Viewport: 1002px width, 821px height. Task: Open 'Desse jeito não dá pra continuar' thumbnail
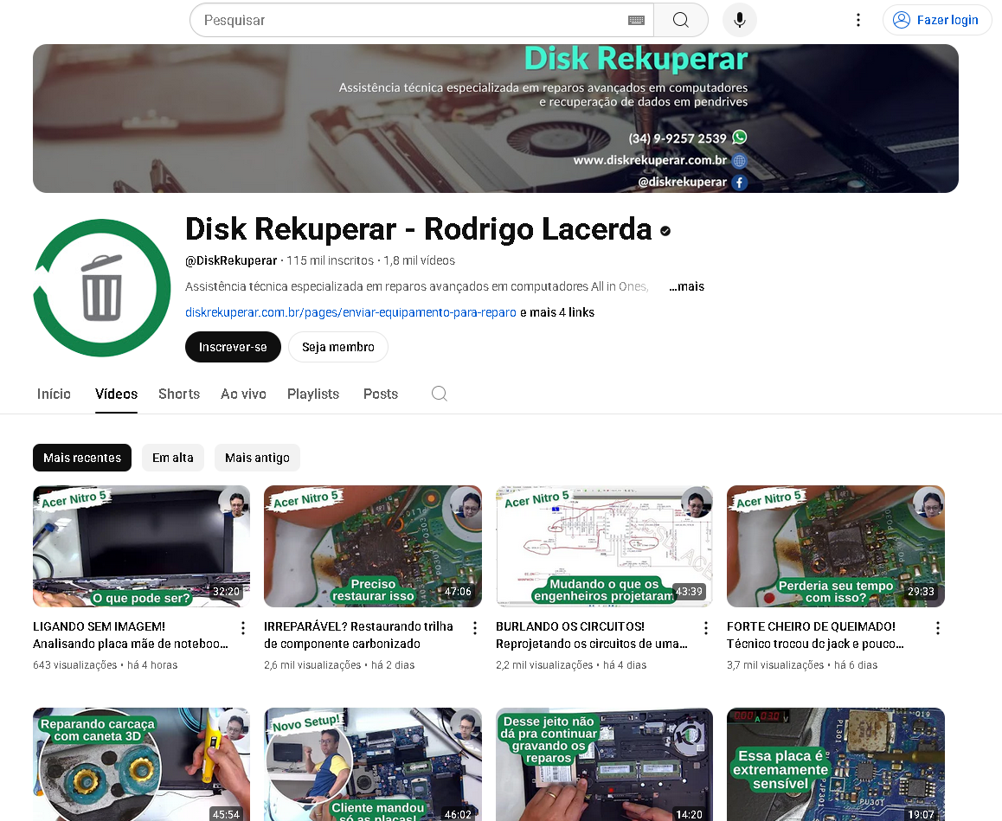click(604, 764)
